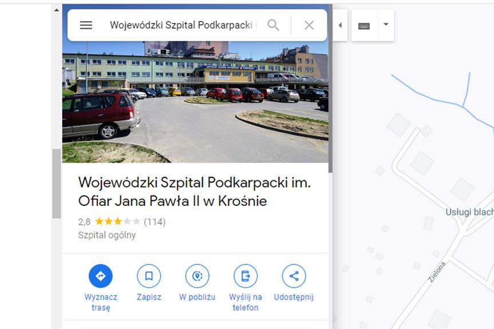Click the star rating row
The image size is (494, 329).
click(x=117, y=221)
